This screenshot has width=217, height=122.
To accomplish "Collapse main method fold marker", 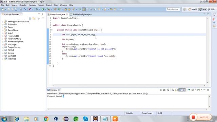I will click(52, 30).
